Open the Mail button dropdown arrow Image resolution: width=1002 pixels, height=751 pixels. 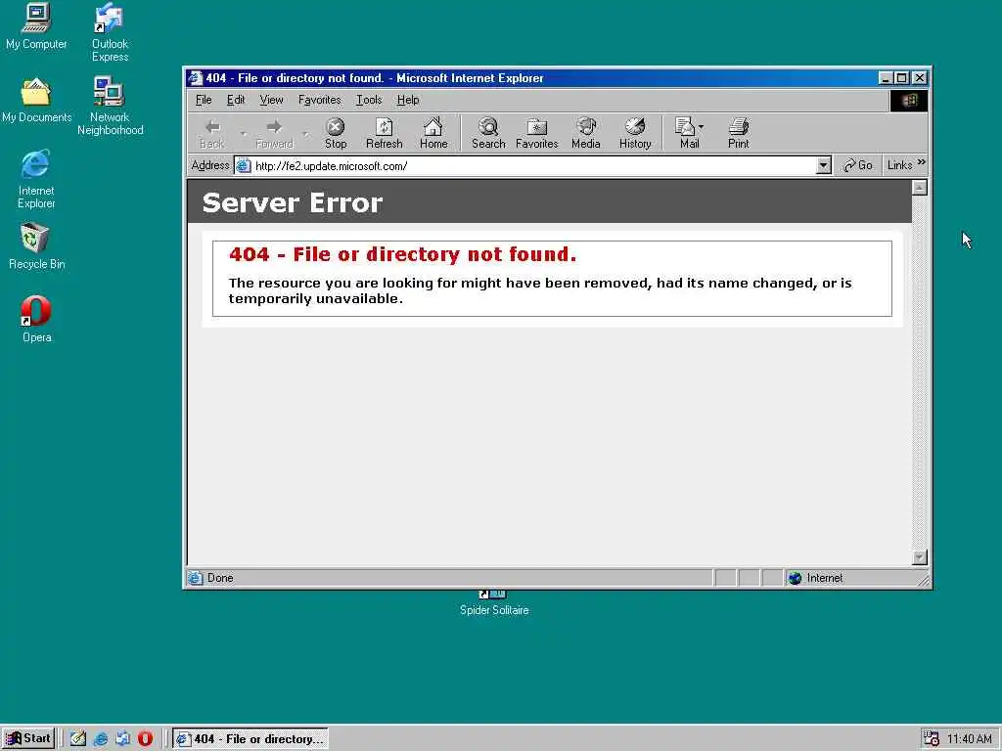(701, 127)
